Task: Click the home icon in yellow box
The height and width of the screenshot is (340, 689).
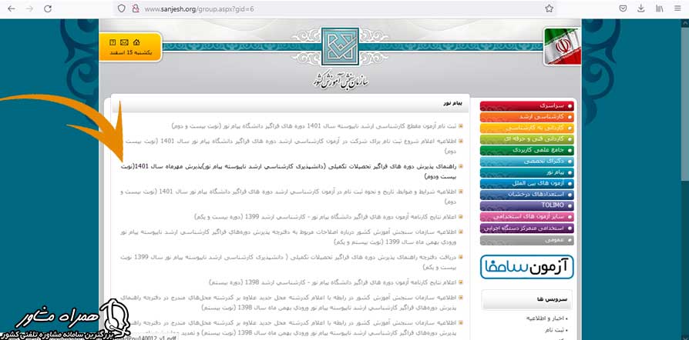Action: (136, 42)
